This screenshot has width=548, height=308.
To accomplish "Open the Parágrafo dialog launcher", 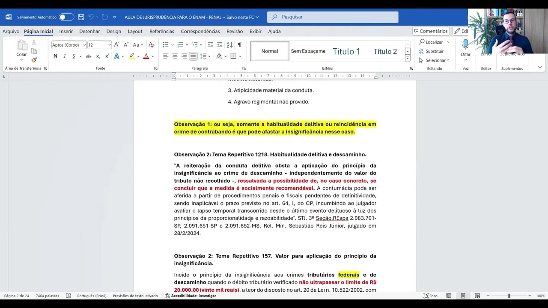I will tap(244, 68).
